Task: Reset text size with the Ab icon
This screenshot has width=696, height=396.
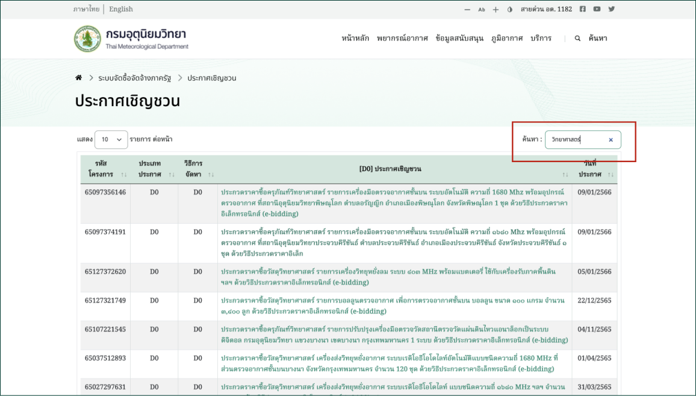Action: click(481, 10)
